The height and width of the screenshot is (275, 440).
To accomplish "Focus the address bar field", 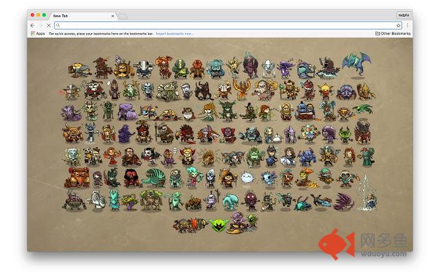I will 228,25.
